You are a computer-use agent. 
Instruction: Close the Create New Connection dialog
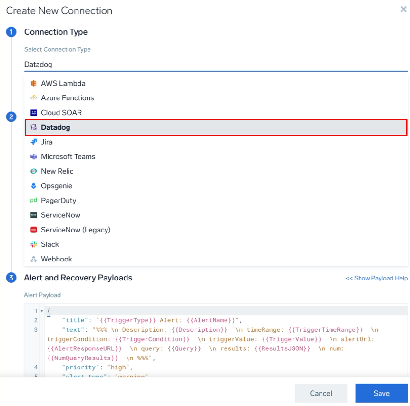point(403,10)
